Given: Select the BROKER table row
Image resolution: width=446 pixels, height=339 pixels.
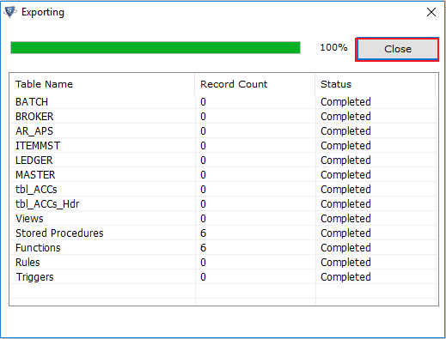Looking at the screenshot, I should pos(223,117).
